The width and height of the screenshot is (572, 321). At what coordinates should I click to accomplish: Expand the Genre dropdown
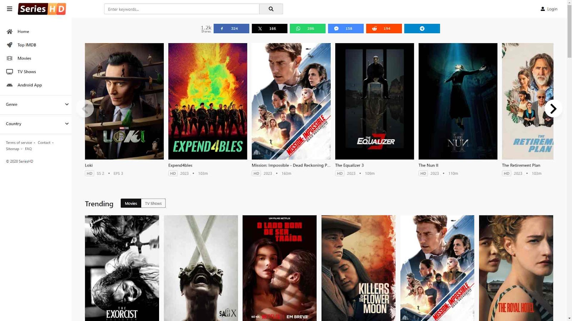point(36,105)
